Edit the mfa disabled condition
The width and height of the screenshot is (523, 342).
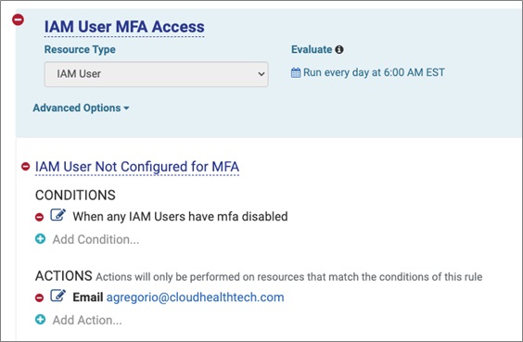coord(57,215)
